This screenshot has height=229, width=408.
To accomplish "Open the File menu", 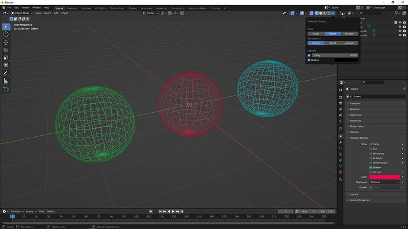I will pyautogui.click(x=9, y=8).
